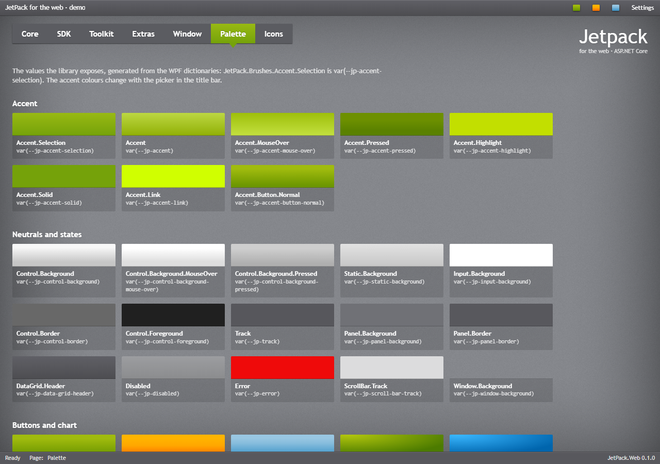Click var(--jp-track) text

pos(257,342)
